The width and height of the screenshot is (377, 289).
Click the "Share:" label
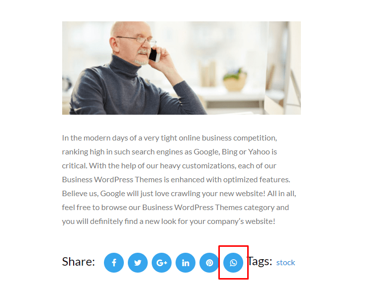click(79, 262)
